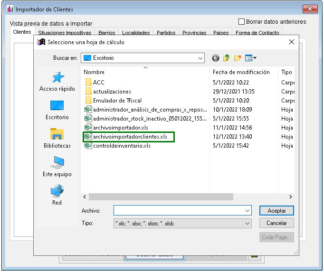Open Acceso rápido in sidebar
Viewport: 324px width, 272px height.
coord(57,82)
